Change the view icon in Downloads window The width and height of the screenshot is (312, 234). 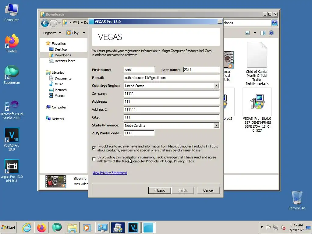coord(247,33)
